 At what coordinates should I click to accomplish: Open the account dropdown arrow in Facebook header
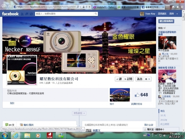(177, 14)
